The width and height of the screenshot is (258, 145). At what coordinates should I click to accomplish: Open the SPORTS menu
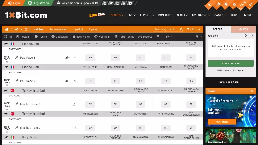click(x=117, y=15)
